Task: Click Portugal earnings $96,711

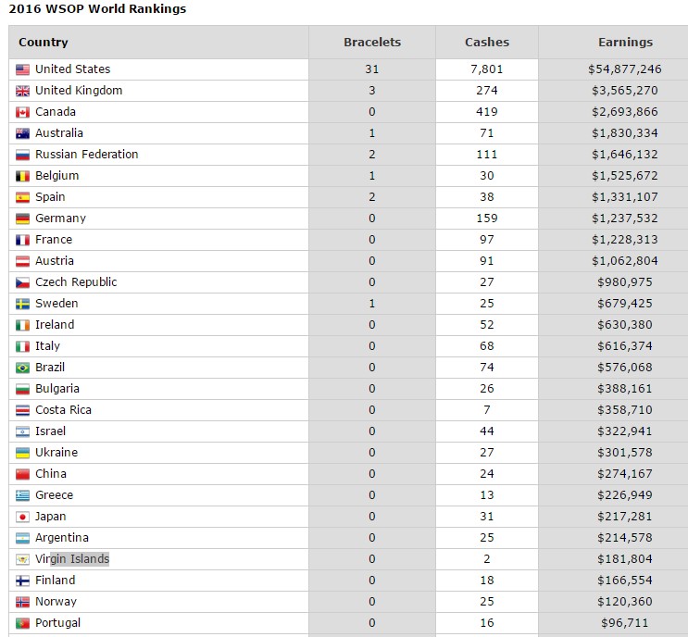Action: (625, 622)
